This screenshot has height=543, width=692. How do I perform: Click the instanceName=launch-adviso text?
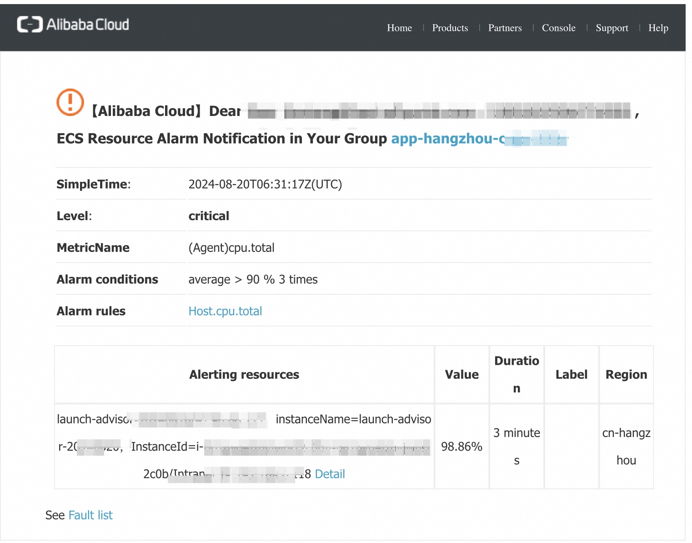point(353,419)
